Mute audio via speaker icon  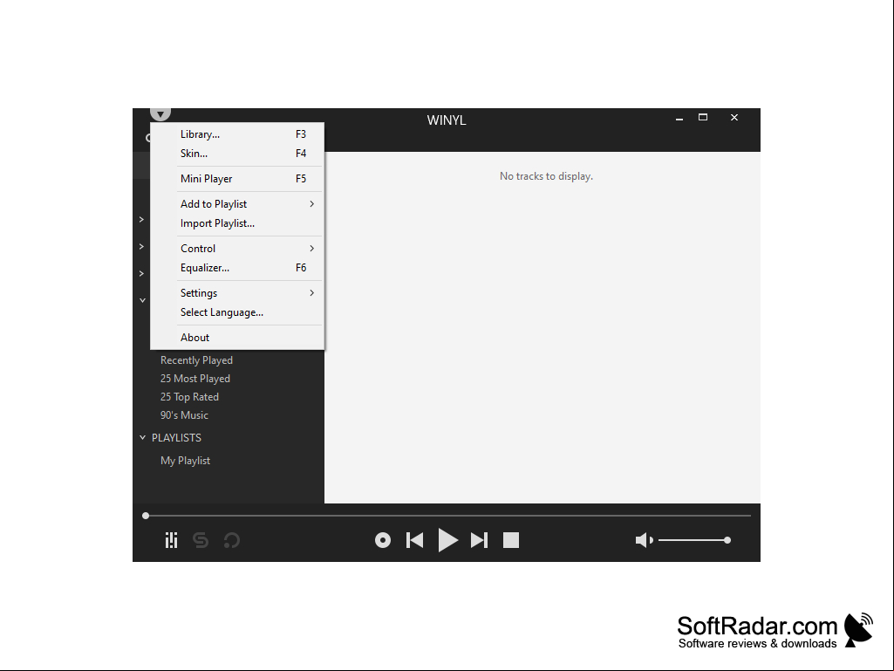point(644,540)
